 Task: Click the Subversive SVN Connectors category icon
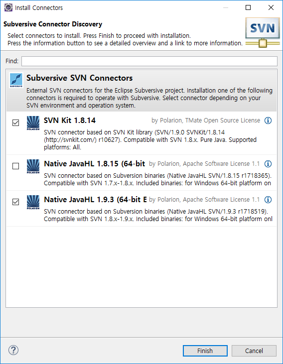(16, 80)
